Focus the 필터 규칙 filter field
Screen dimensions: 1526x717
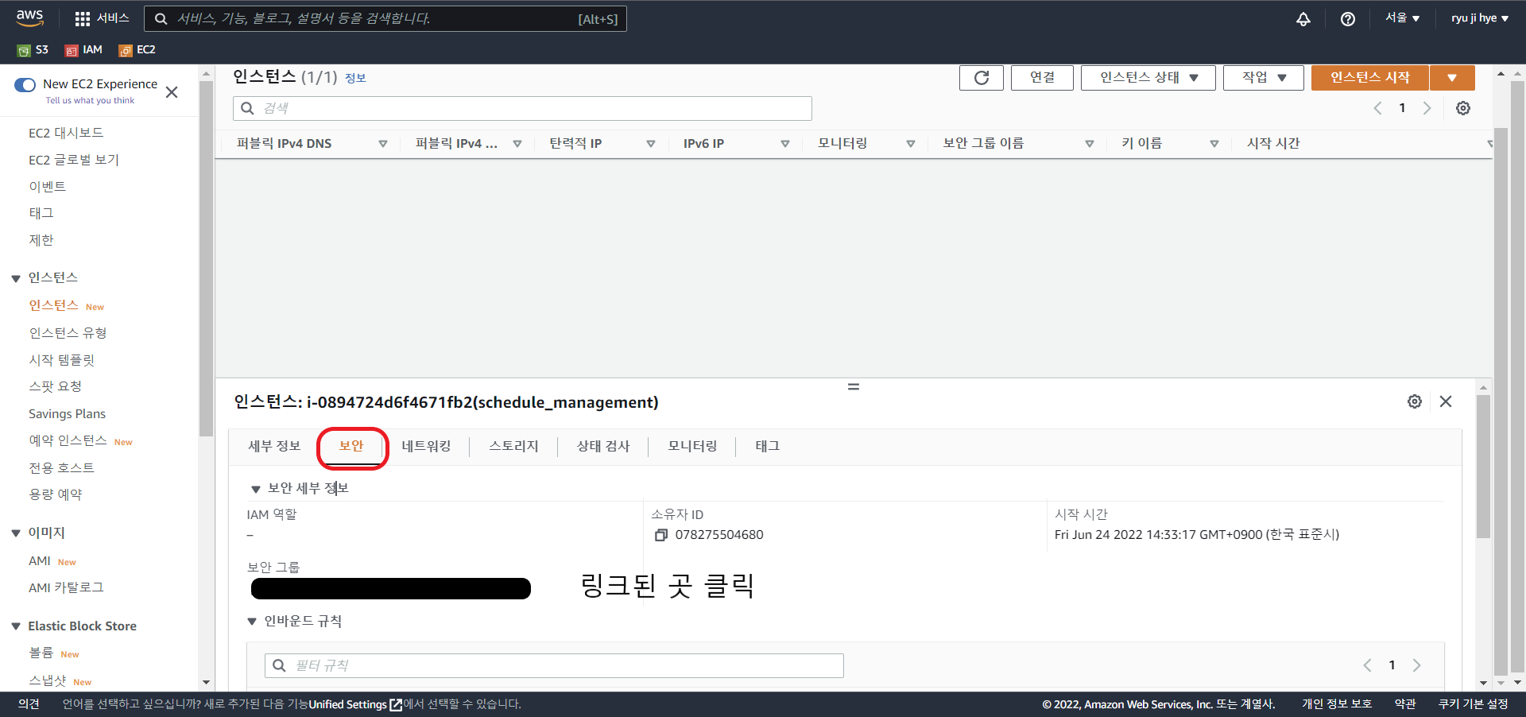pyautogui.click(x=554, y=666)
